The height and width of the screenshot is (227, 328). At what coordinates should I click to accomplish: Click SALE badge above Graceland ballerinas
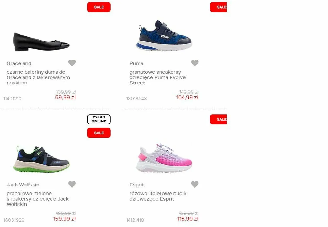point(99,7)
